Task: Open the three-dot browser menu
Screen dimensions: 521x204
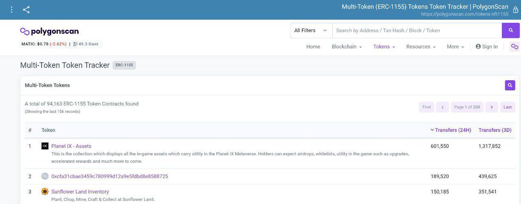Action: click(x=11, y=10)
